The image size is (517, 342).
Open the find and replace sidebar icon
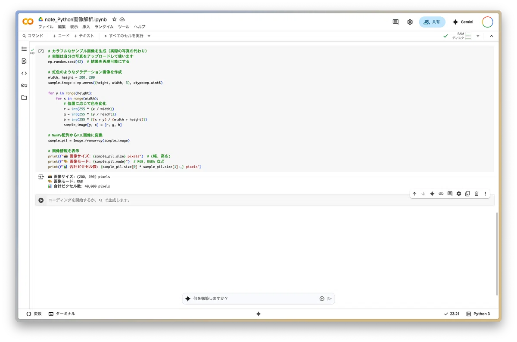(24, 61)
